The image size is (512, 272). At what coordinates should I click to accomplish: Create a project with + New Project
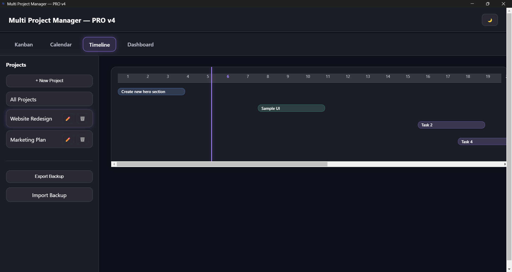[49, 81]
